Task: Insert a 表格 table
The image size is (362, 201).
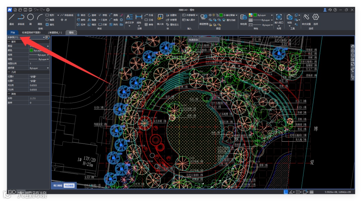Action: (149, 24)
